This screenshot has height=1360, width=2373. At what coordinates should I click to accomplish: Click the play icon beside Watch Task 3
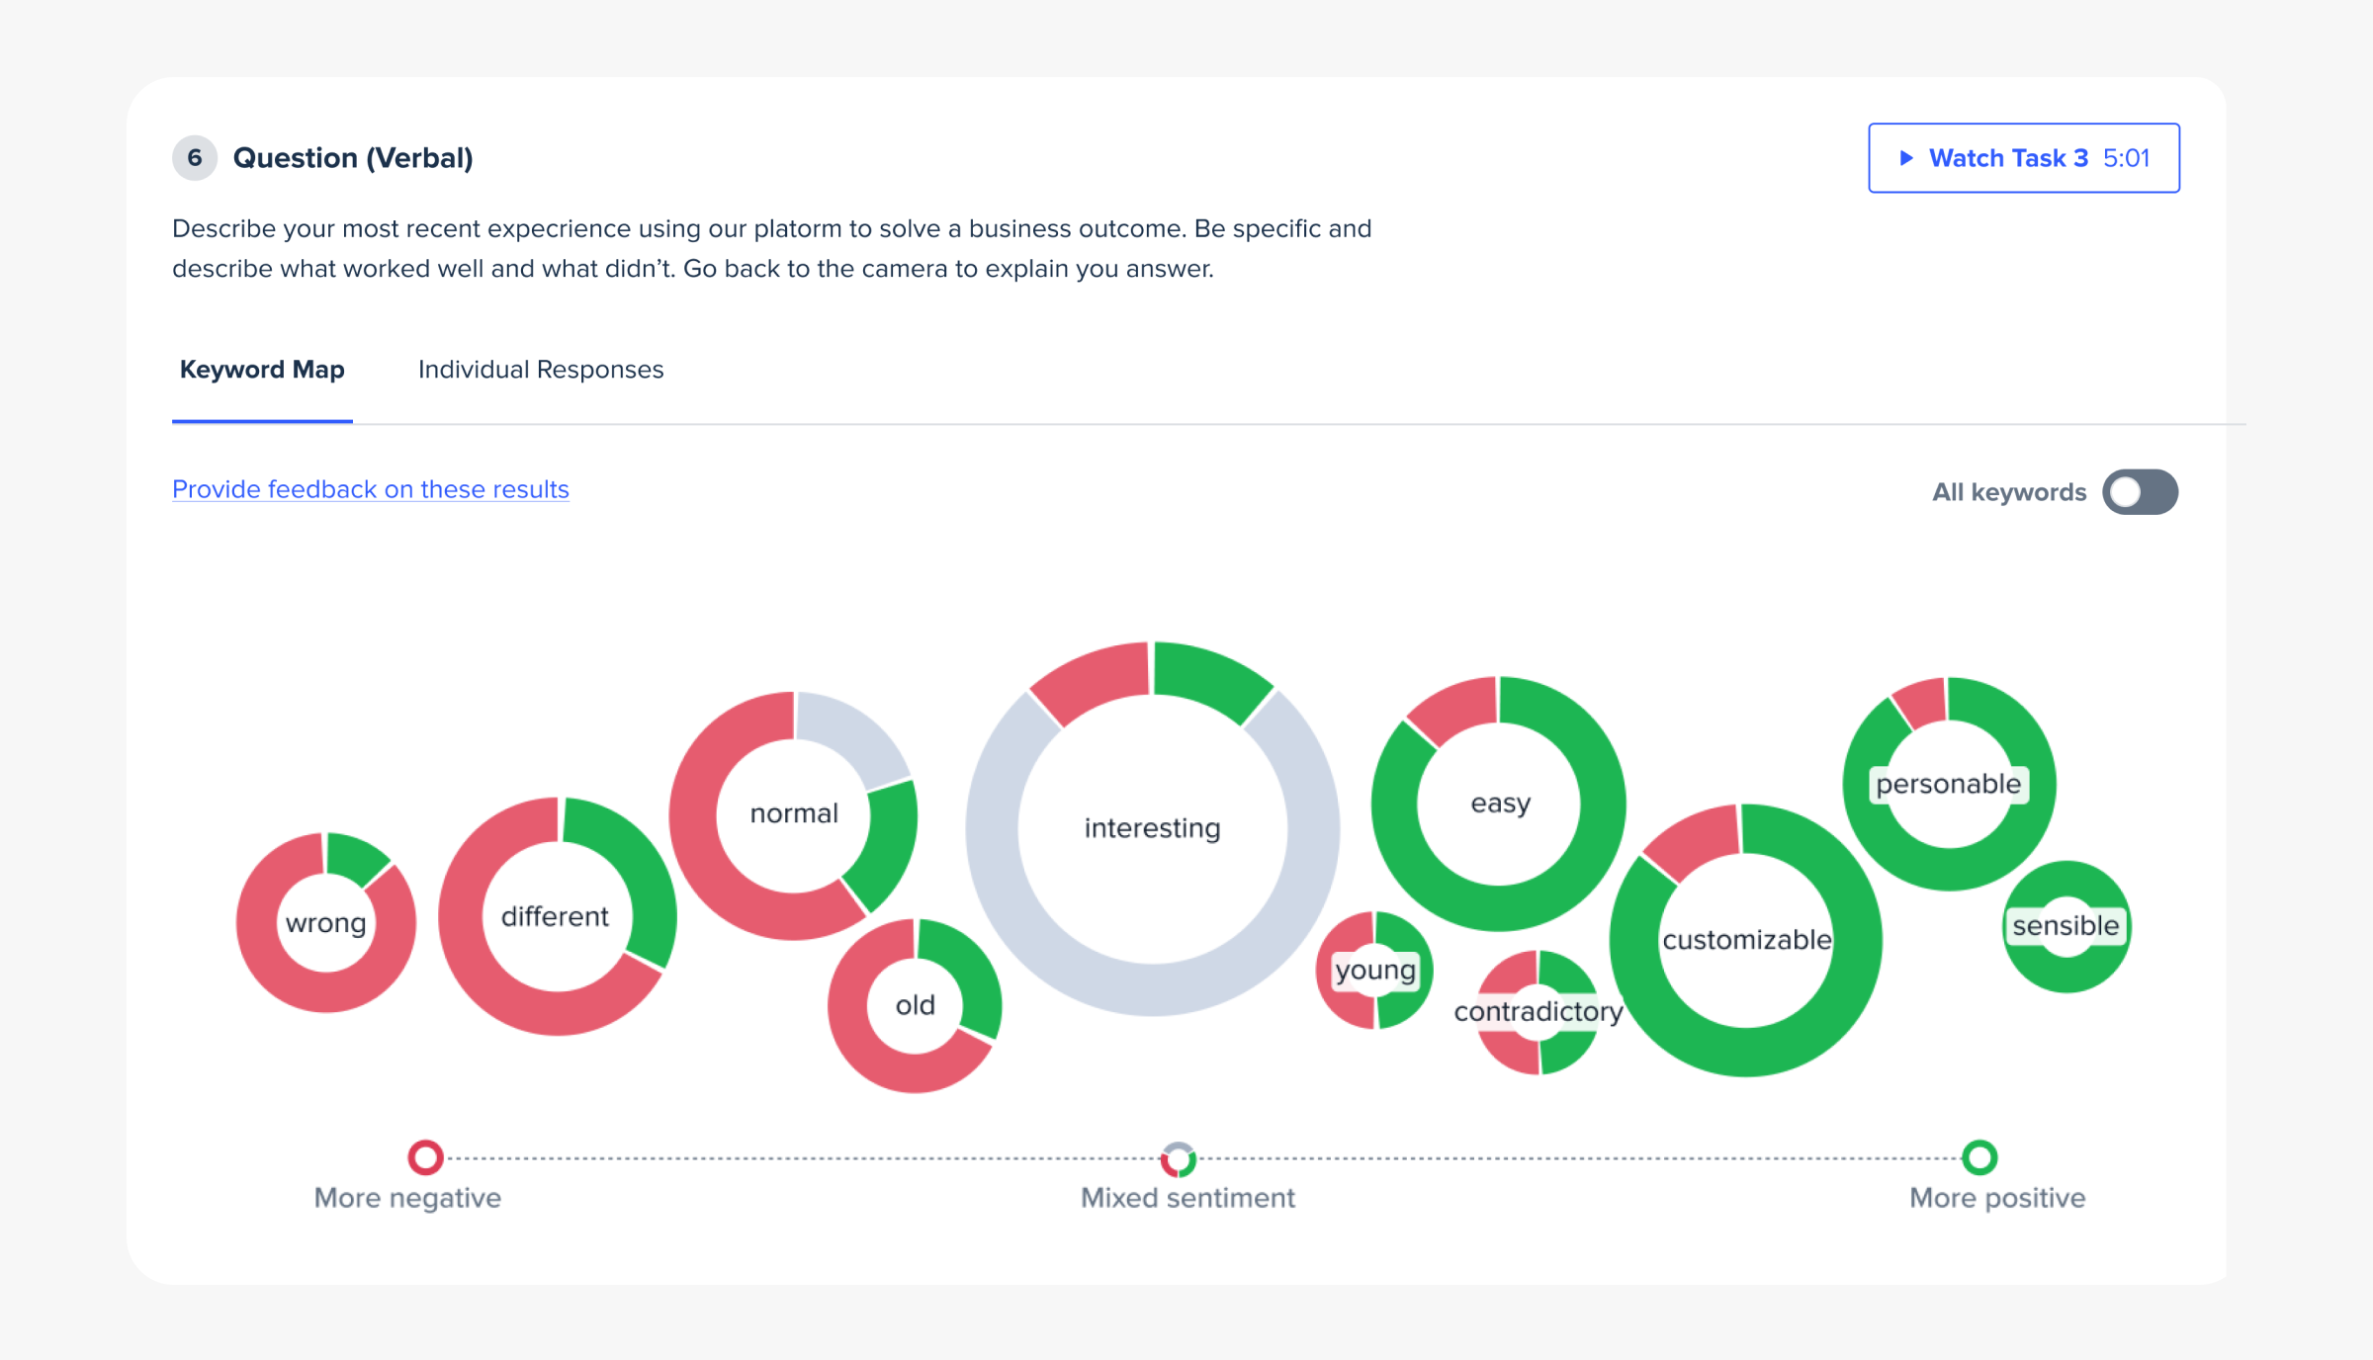[x=1906, y=157]
